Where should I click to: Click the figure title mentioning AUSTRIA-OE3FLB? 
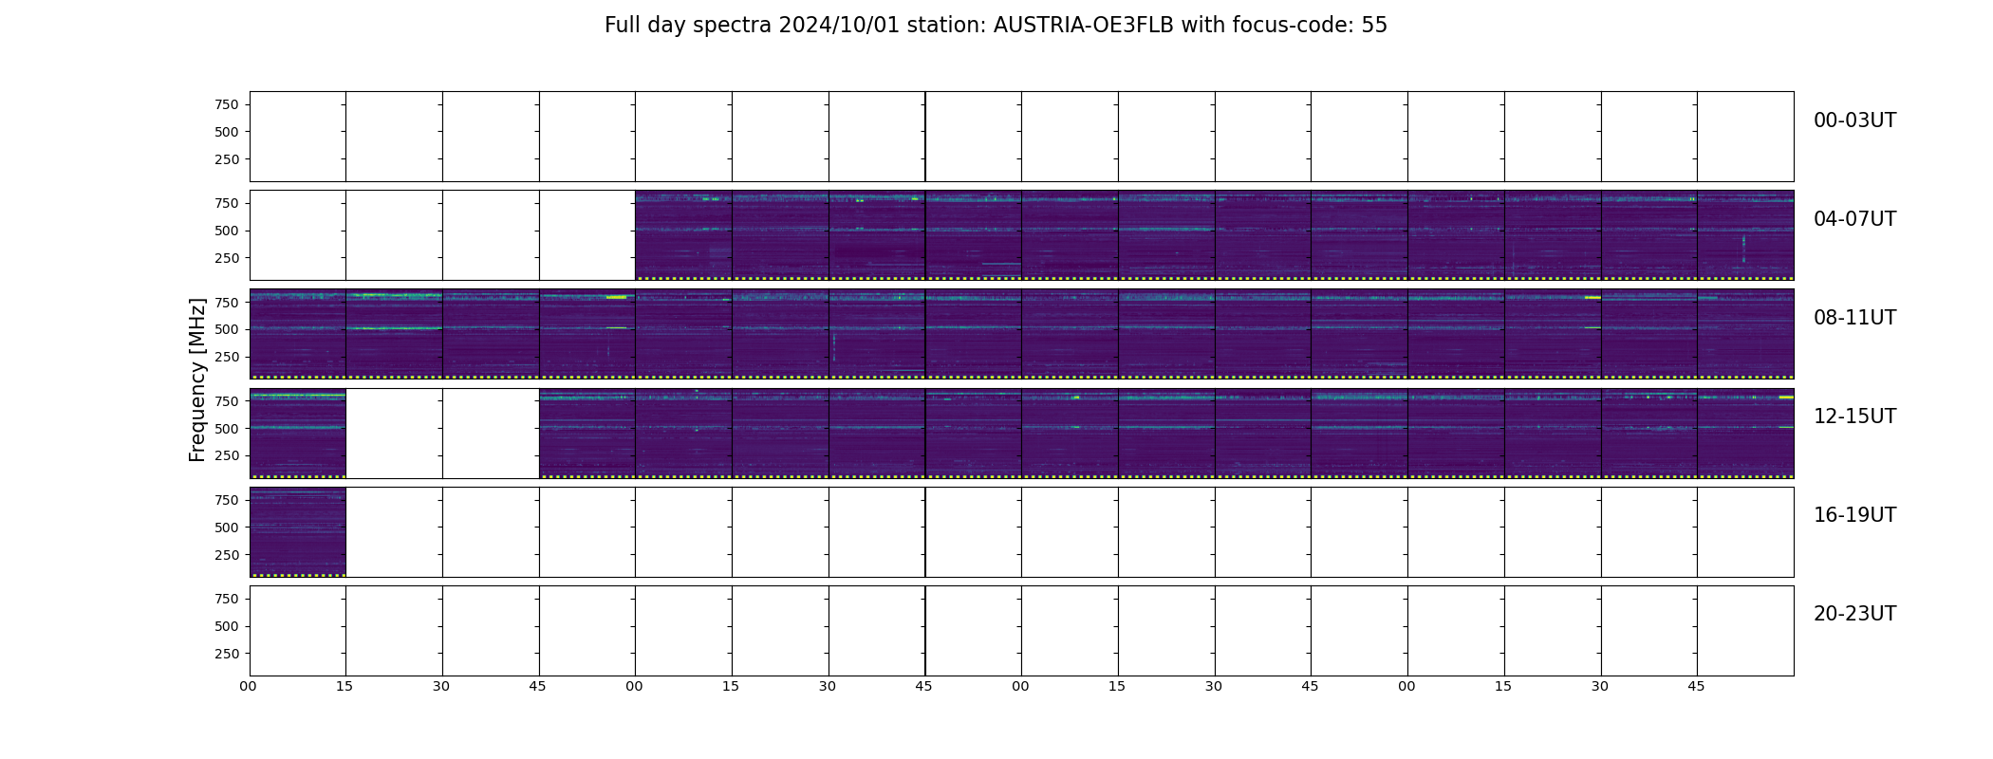point(996,26)
